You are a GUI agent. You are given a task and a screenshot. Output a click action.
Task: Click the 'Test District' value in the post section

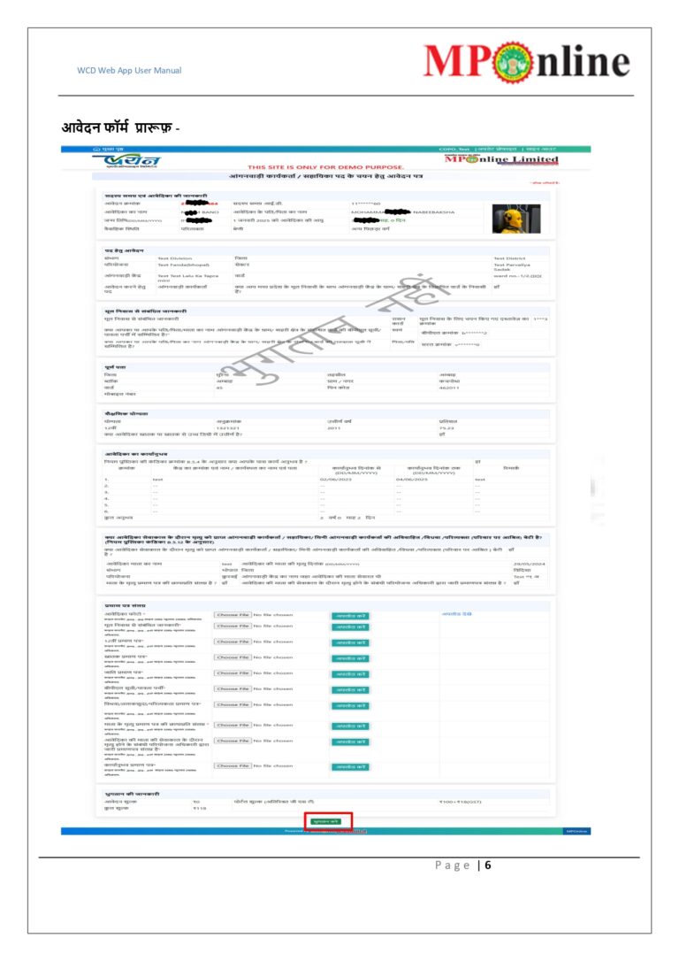(509, 258)
